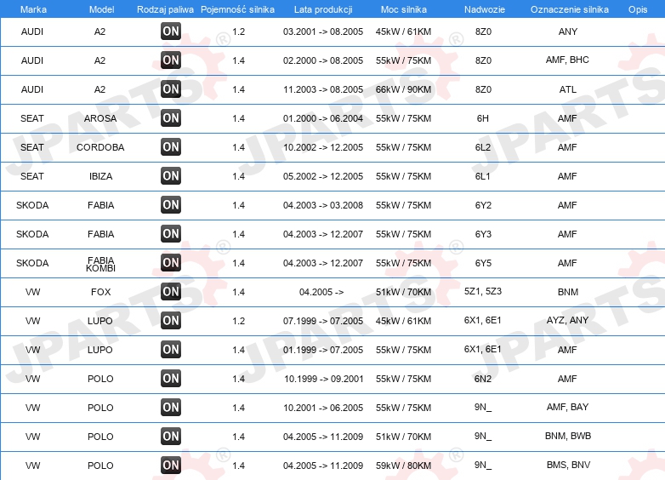Screen dimensions: 665x480
Task: Click the Pojemność silnika column header
Action: [237, 9]
